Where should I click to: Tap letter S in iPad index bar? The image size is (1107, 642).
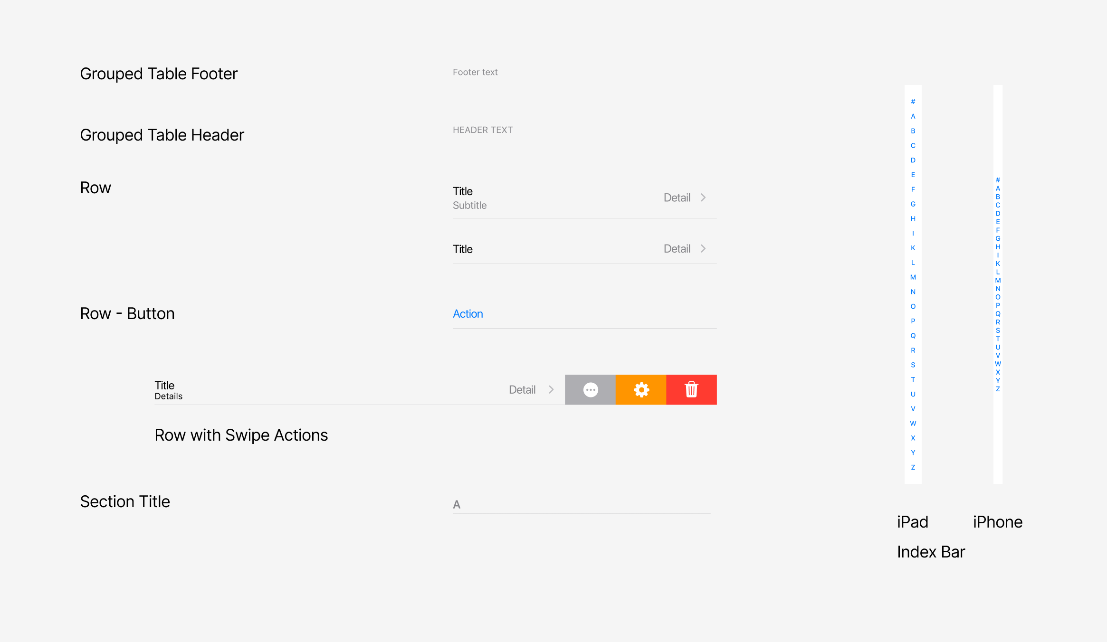(x=913, y=365)
